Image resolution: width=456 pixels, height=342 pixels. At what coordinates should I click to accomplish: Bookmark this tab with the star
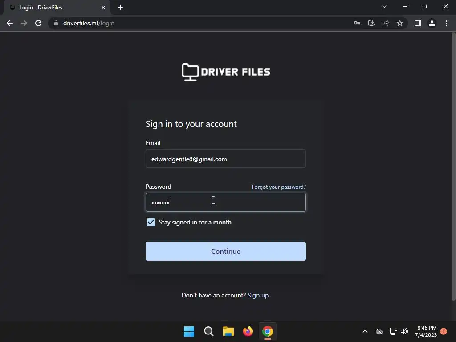pos(400,23)
